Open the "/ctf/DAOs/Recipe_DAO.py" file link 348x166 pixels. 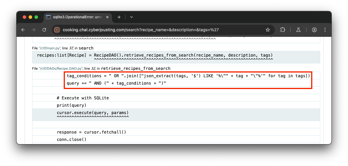coord(60,69)
